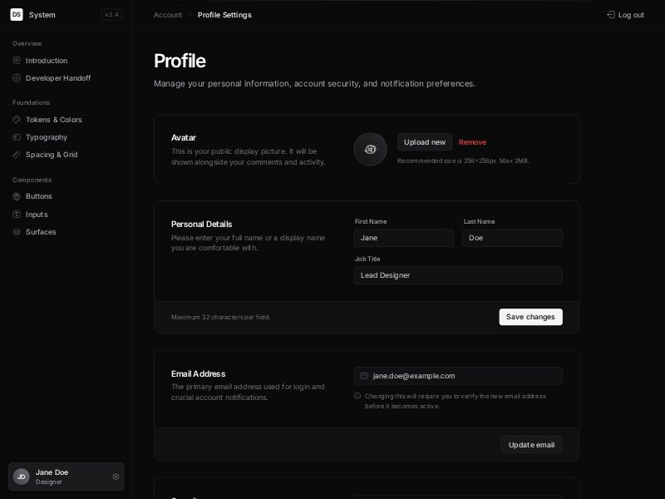The height and width of the screenshot is (499, 665).
Task: Open the Inputs components page
Action: coord(37,215)
